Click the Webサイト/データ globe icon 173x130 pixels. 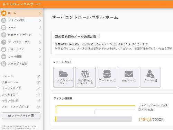(4, 35)
